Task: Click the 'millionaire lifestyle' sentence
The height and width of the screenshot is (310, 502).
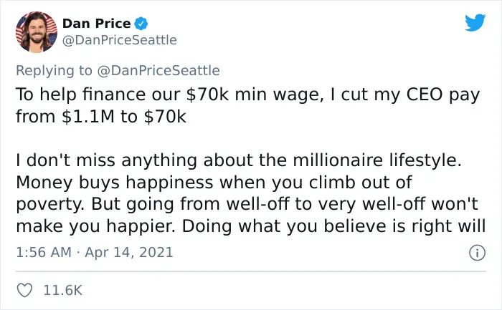Action: tap(239, 160)
